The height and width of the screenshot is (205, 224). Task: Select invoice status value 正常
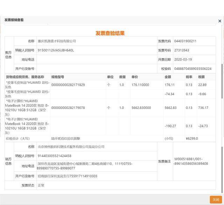coord(41,185)
